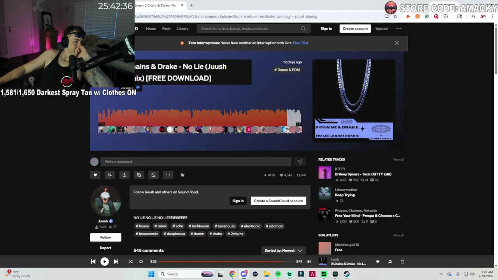Image resolution: width=498 pixels, height=280 pixels.
Task: Open Spotify from the taskbar
Action: [x=278, y=274]
